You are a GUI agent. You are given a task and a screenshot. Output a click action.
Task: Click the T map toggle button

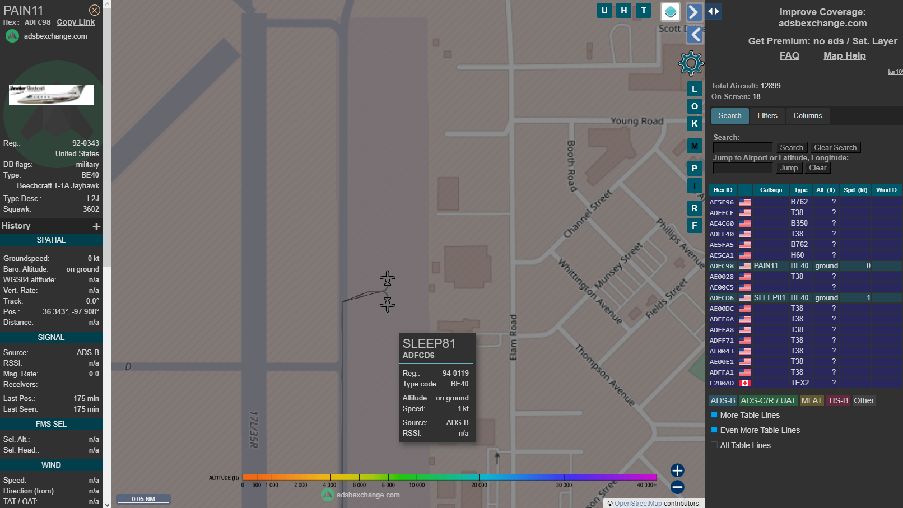644,11
